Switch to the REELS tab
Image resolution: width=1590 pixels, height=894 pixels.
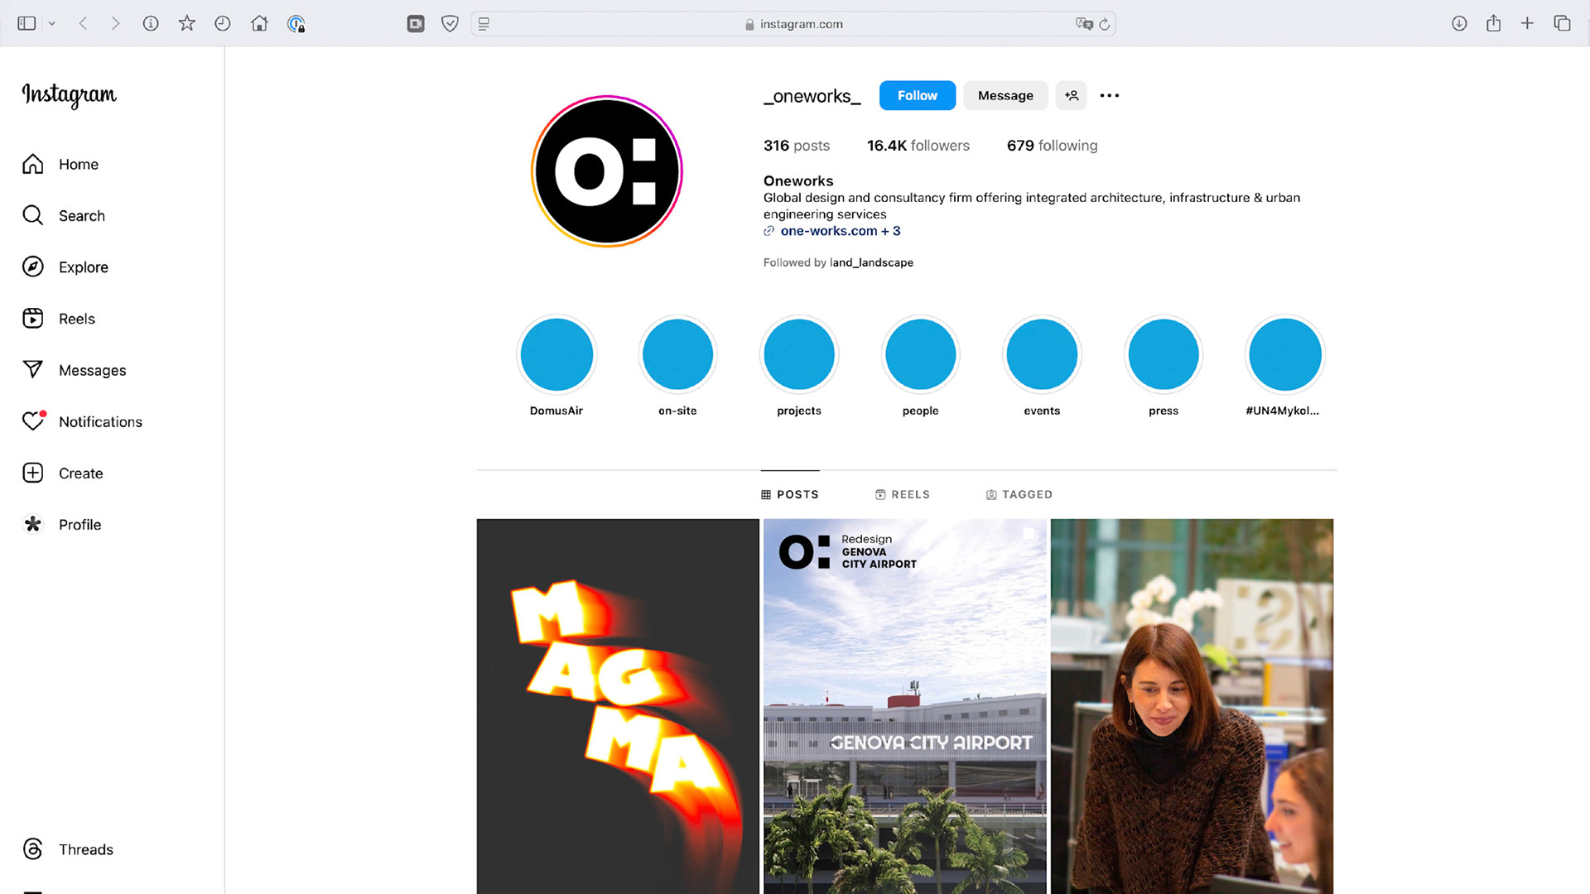[x=903, y=494]
